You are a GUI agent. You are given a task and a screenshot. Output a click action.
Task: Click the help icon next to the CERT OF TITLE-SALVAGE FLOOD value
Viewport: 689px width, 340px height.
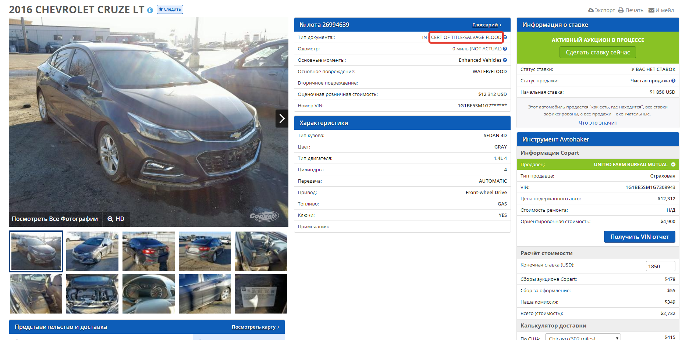coord(505,37)
